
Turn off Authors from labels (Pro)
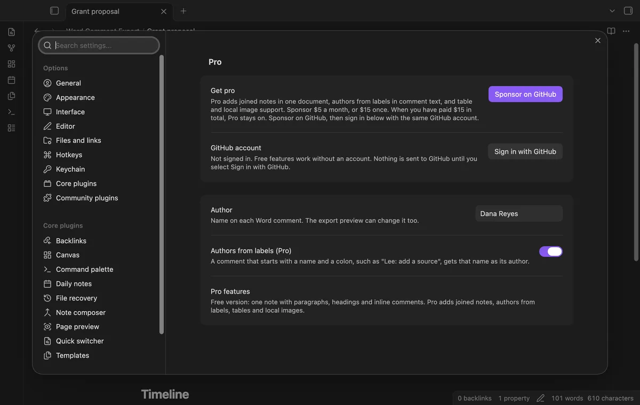click(551, 252)
